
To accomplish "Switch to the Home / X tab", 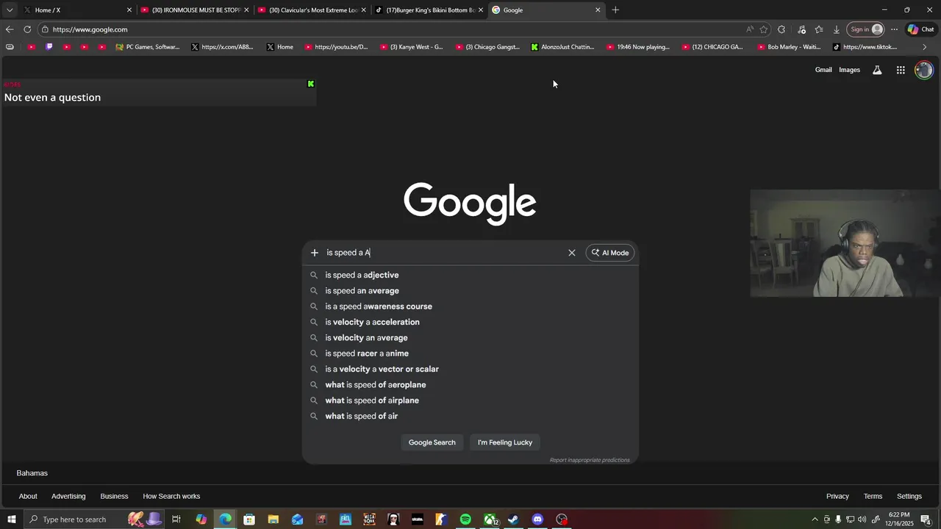I will [77, 10].
